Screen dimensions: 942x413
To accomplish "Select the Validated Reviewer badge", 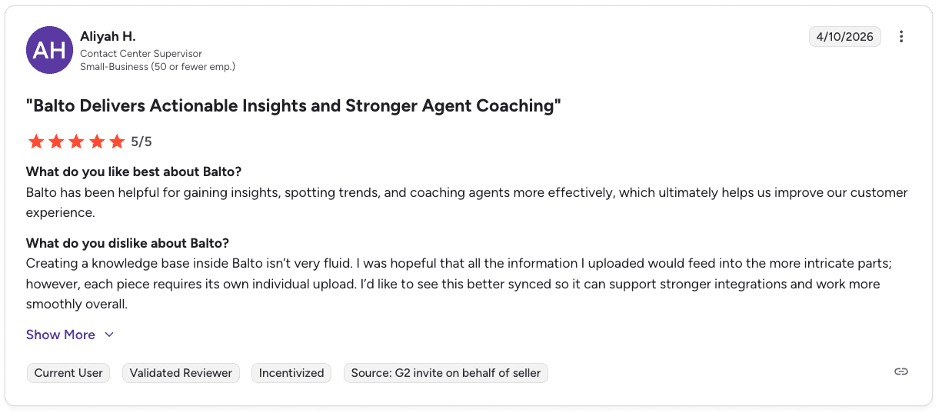I will [x=181, y=373].
